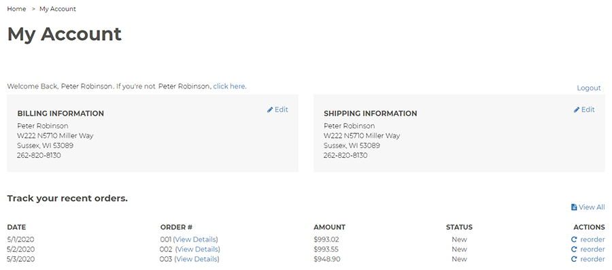Viewport: 612px width, 270px height.
Task: Reorder the $948.90 order
Action: pyautogui.click(x=592, y=259)
